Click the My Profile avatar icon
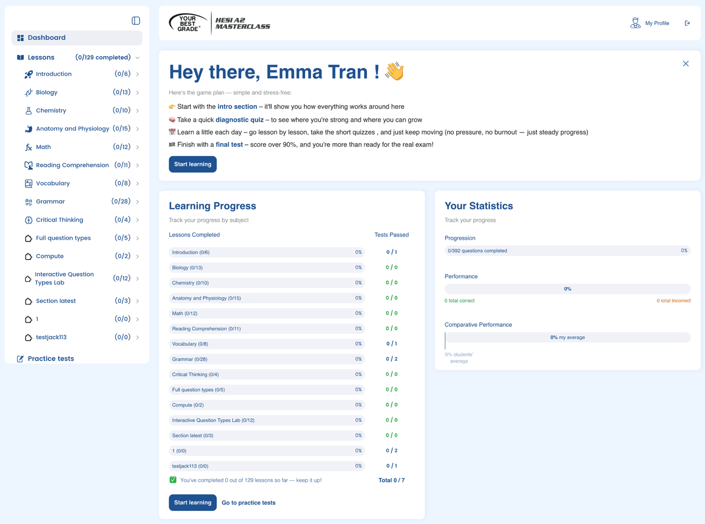 [635, 23]
